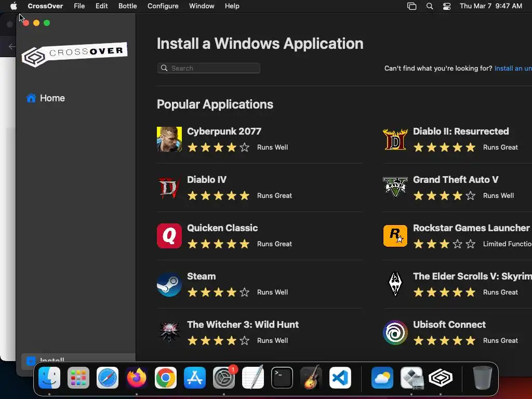Open the Ubisoft Connect swirl icon
Screen dimensions: 532x399
coord(395,332)
